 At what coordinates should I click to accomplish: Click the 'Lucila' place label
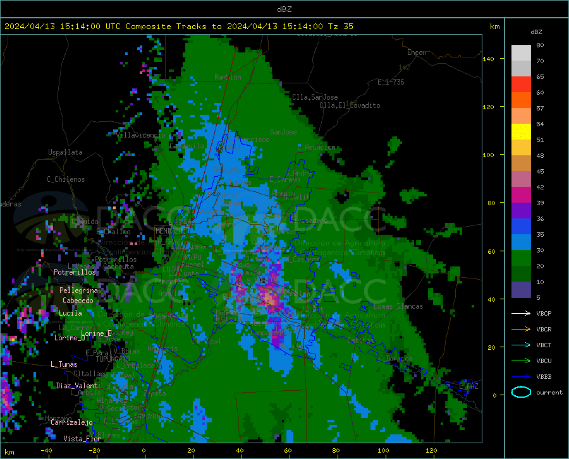click(70, 313)
